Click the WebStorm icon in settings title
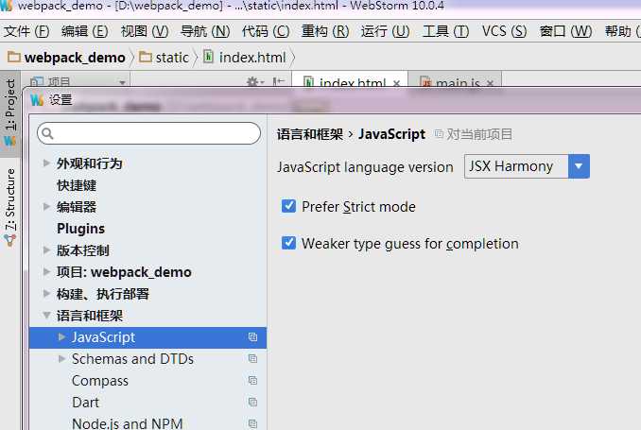The height and width of the screenshot is (430, 641). point(37,99)
